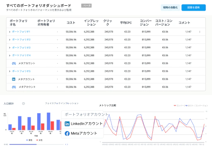Open the ポートフォリオ3 link
212x149 pixels.
[x=21, y=47]
